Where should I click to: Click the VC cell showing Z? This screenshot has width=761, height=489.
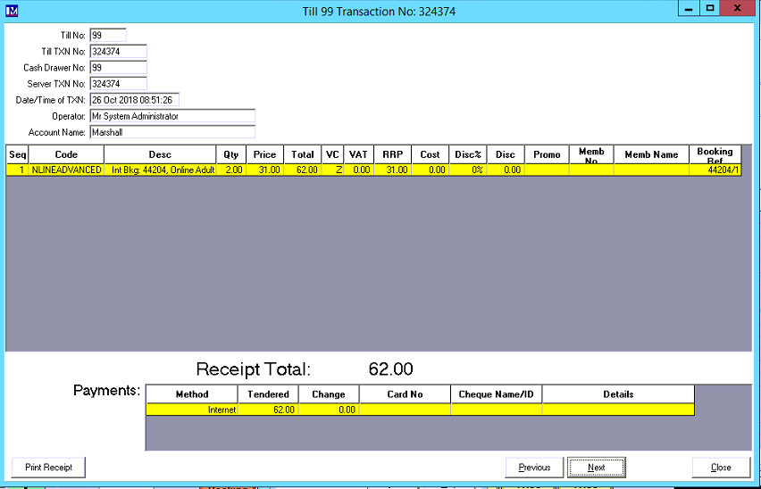coord(332,170)
